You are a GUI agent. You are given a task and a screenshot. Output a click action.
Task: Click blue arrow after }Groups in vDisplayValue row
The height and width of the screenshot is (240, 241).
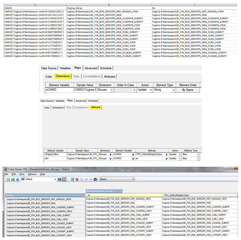click(110, 154)
